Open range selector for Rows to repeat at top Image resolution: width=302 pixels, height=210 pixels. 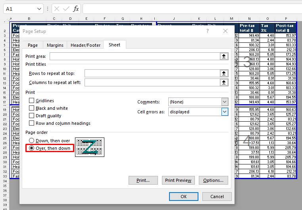224,73
